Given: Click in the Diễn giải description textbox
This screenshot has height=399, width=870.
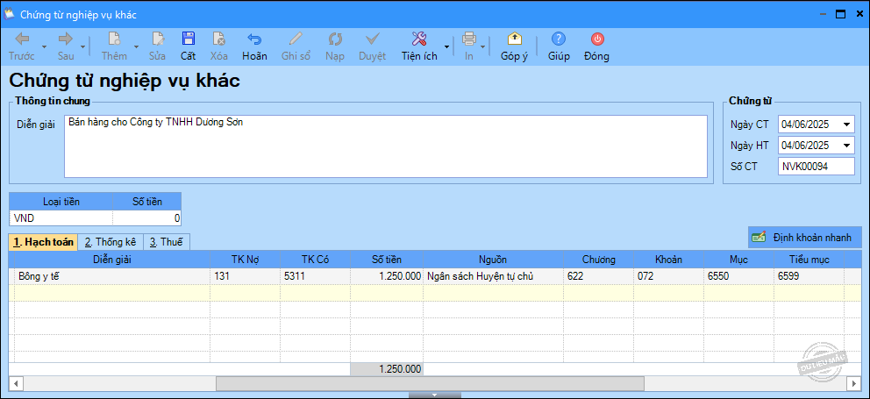Looking at the screenshot, I should click(x=386, y=146).
